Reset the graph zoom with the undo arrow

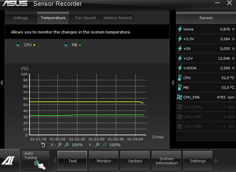43,145
